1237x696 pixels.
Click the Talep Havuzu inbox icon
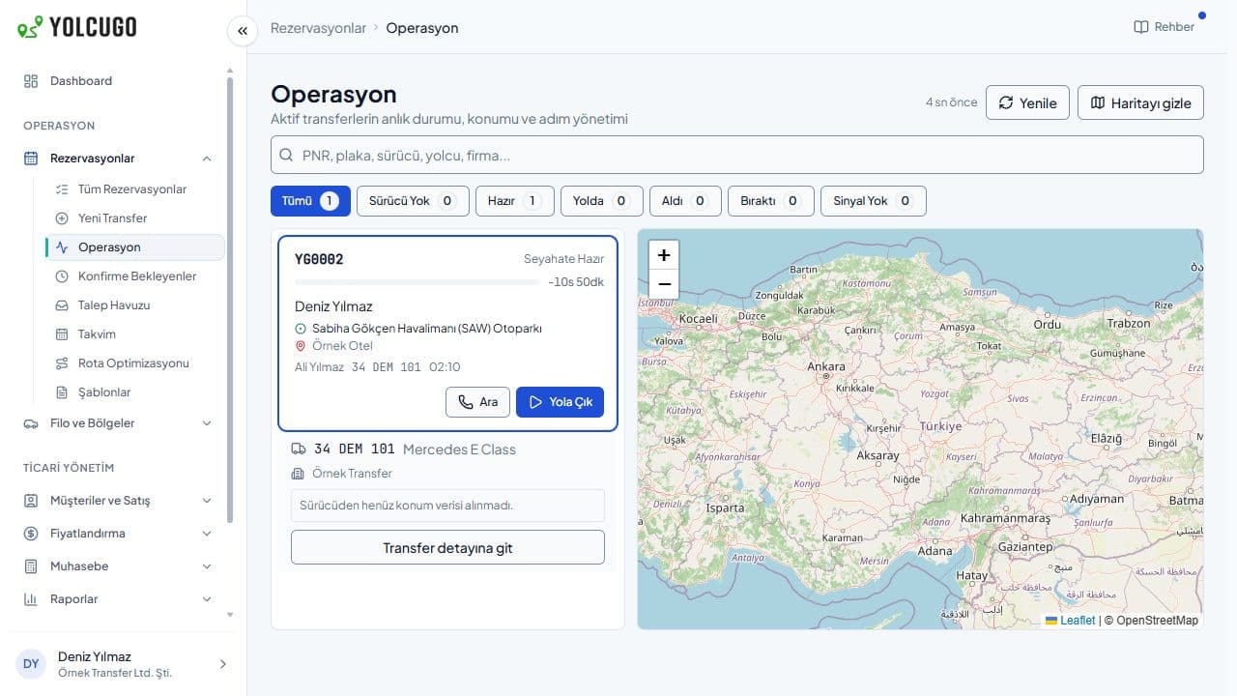tap(62, 305)
